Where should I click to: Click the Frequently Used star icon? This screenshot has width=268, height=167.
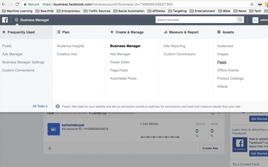click(4, 32)
